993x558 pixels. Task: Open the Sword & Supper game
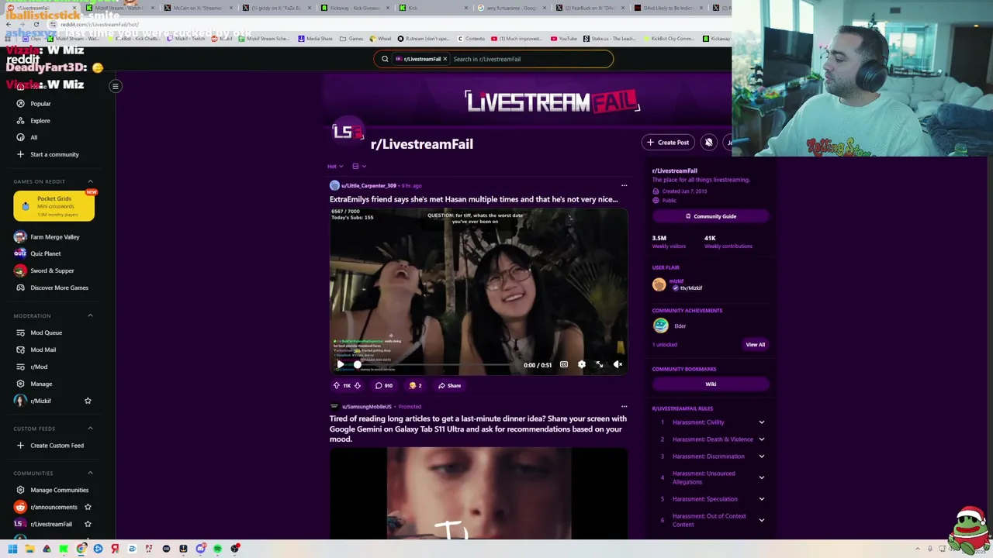pyautogui.click(x=44, y=270)
